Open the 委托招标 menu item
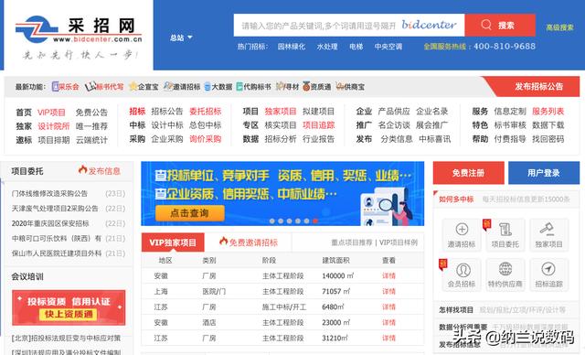 pos(205,112)
